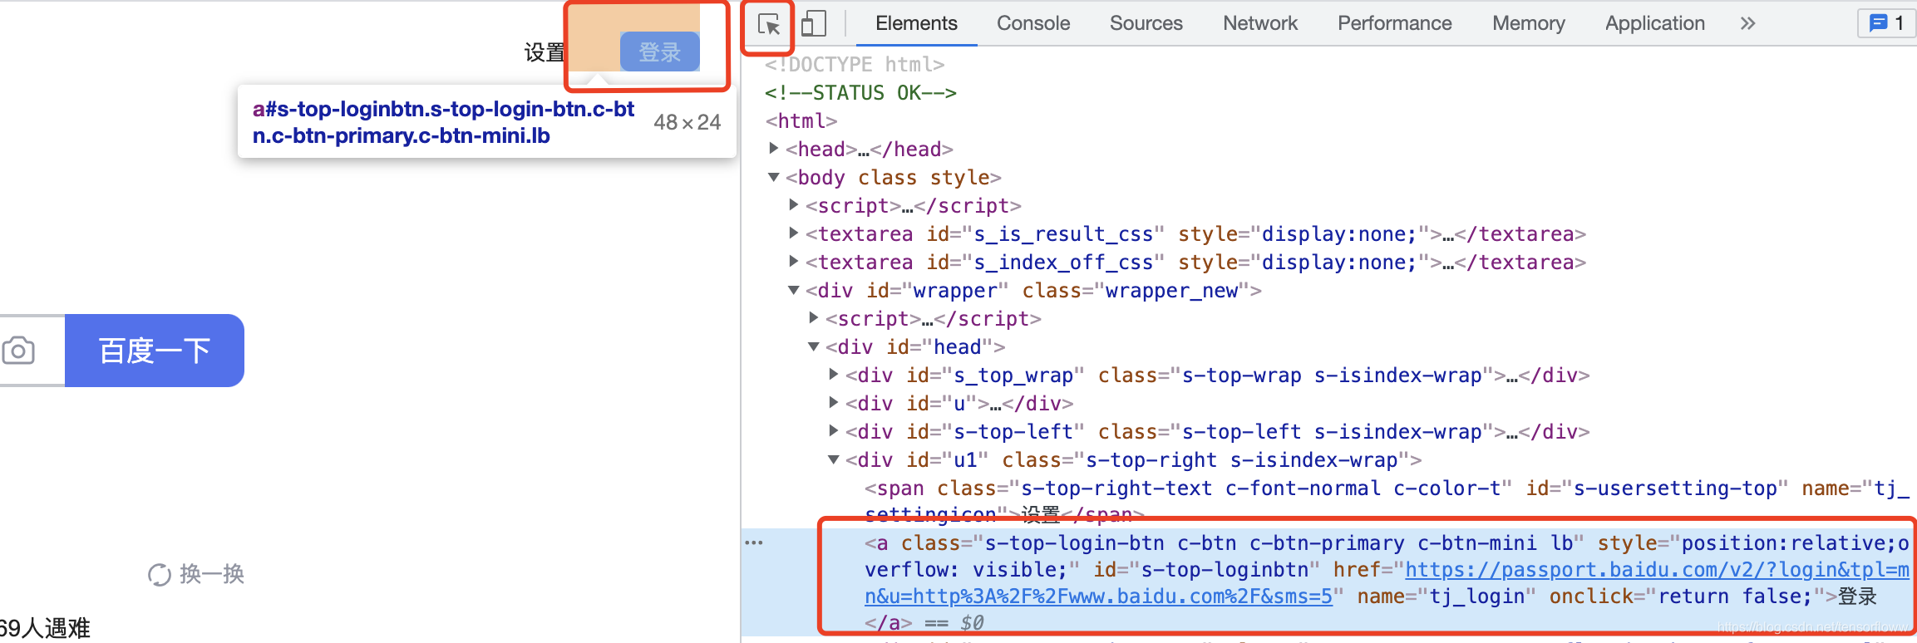Screen dimensions: 1917x643
Task: Toggle the device toolbar icon
Action: tap(814, 24)
